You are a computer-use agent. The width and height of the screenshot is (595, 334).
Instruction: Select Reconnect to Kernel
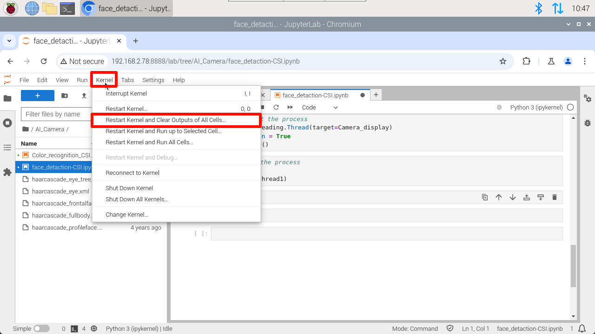176,173
